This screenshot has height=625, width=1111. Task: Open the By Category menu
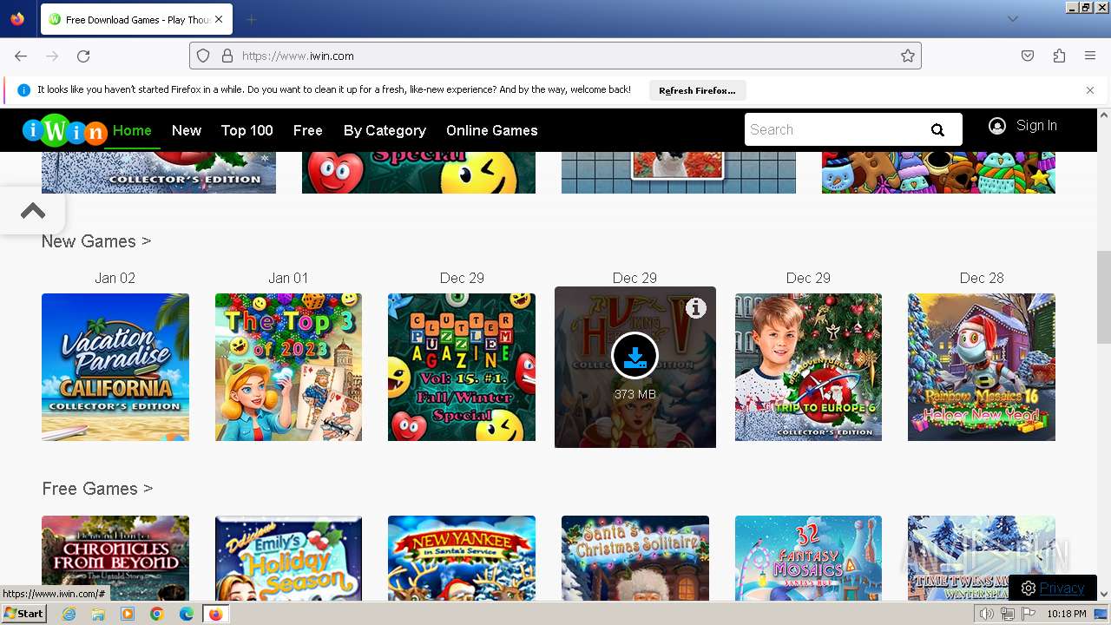pos(385,130)
